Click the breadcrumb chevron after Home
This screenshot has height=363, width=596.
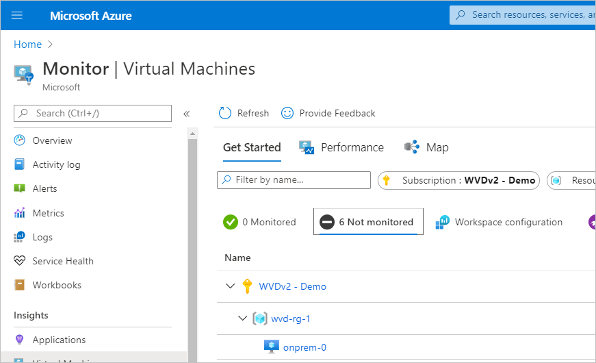coord(50,44)
